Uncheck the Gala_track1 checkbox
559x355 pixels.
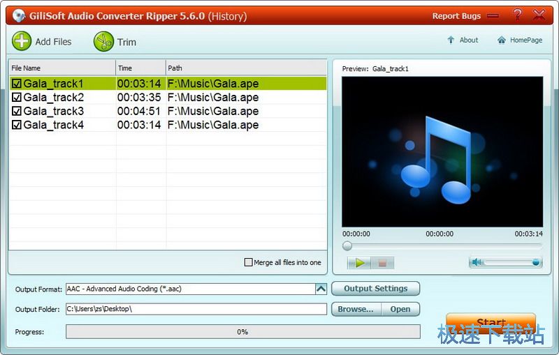17,84
